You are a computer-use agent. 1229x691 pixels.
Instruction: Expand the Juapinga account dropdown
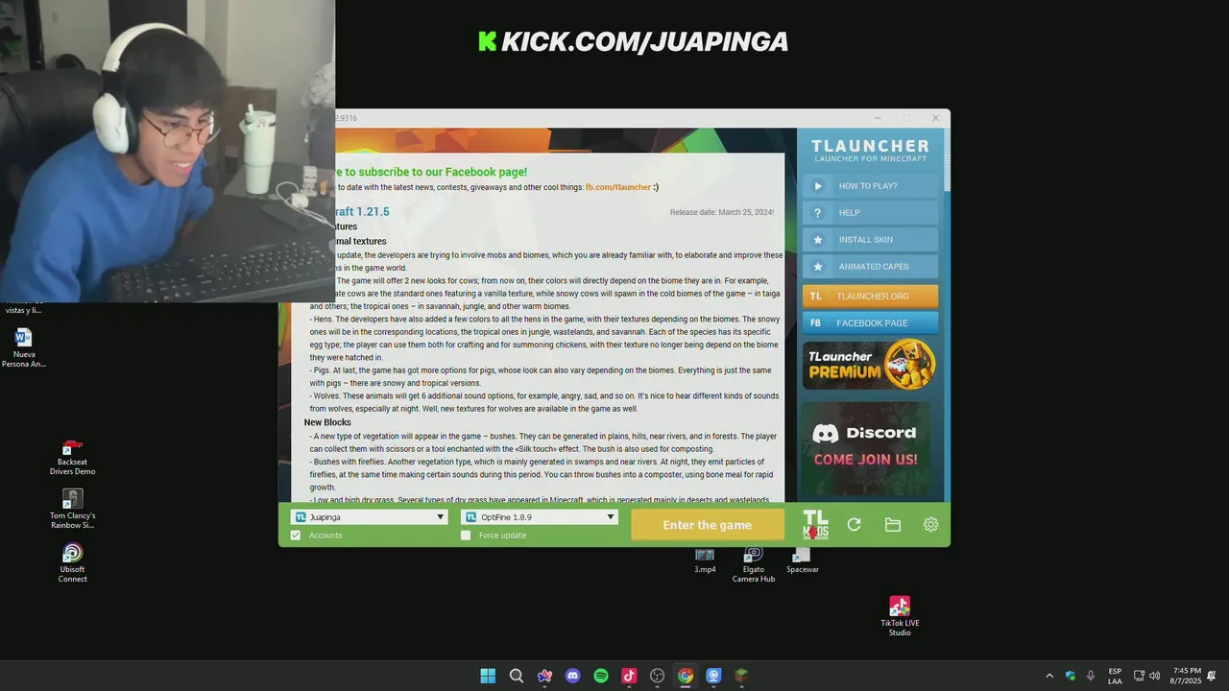370,516
